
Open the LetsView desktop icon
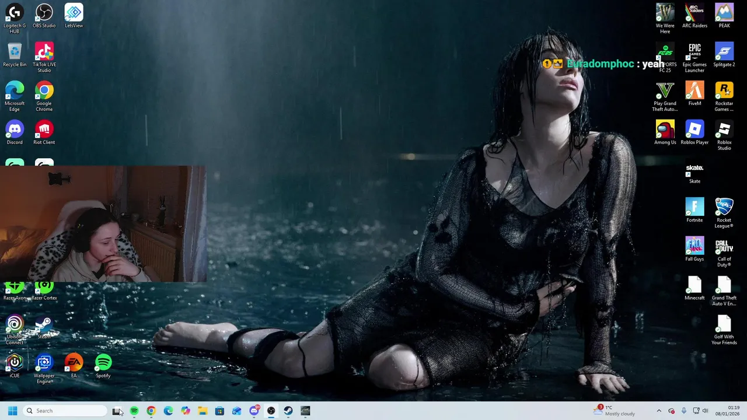pyautogui.click(x=74, y=16)
